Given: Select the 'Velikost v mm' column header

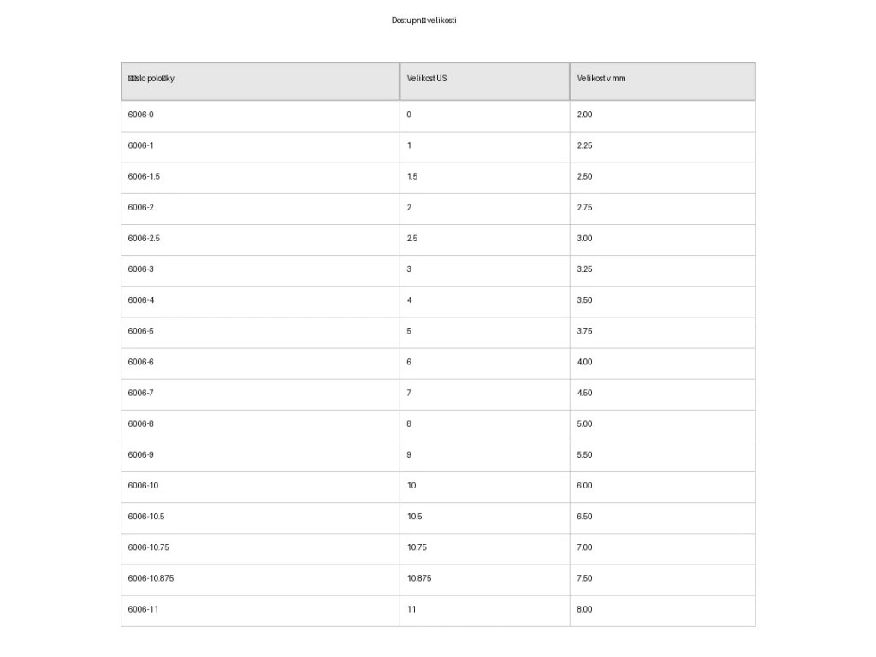Looking at the screenshot, I should tap(601, 79).
